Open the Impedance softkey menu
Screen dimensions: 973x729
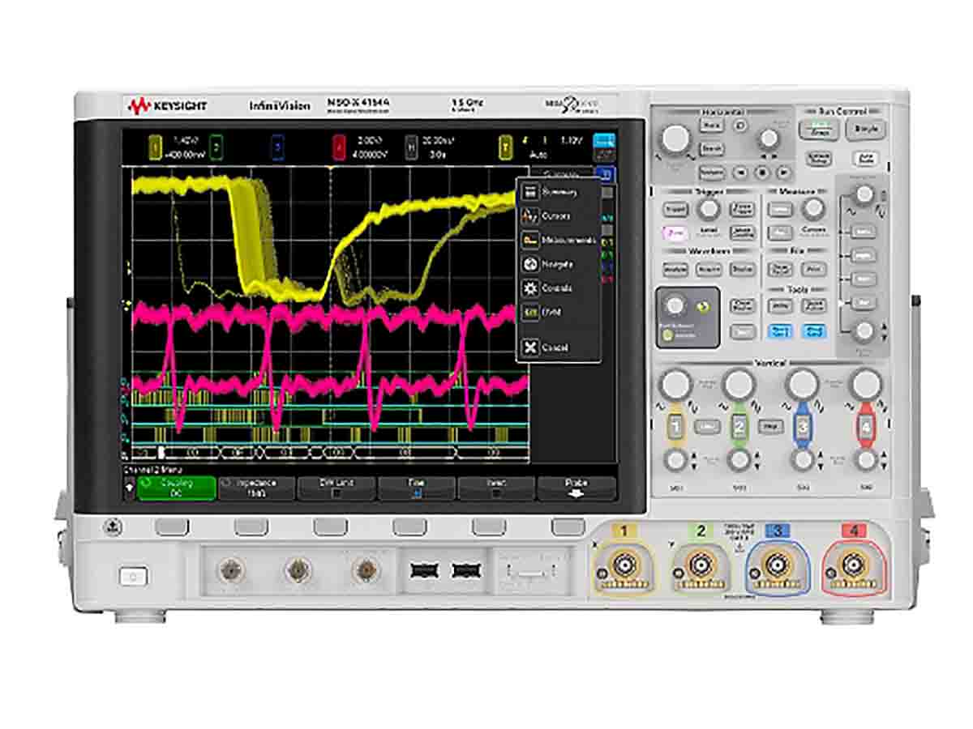[x=255, y=487]
